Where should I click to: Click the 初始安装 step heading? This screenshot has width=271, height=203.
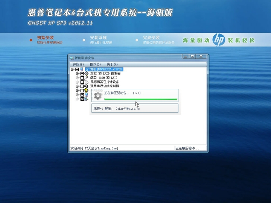(x=45, y=38)
